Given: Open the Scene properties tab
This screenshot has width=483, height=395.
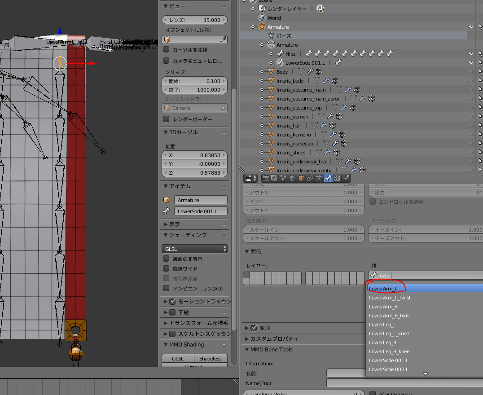Looking at the screenshot, I should [x=283, y=178].
